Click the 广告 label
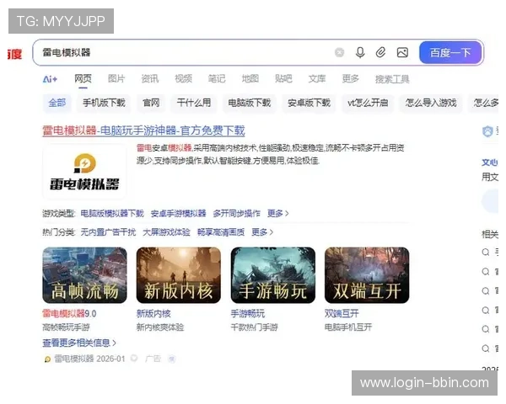Image resolution: width=506 pixels, height=404 pixels. (x=153, y=359)
